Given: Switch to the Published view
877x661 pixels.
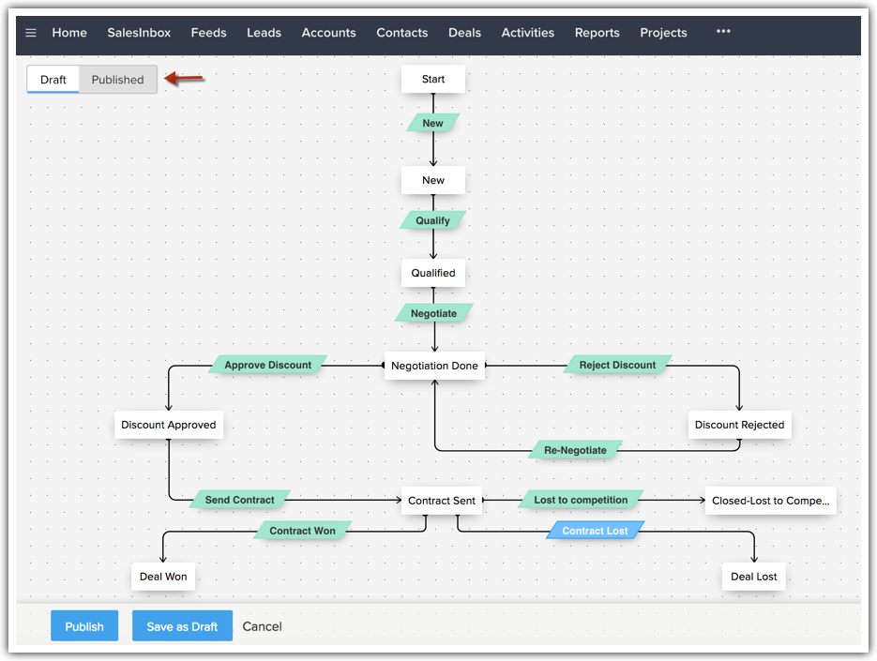Looking at the screenshot, I should coord(117,80).
